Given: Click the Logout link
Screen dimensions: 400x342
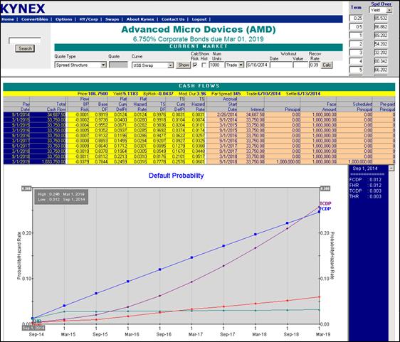Looking at the screenshot, I should pyautogui.click(x=199, y=19).
